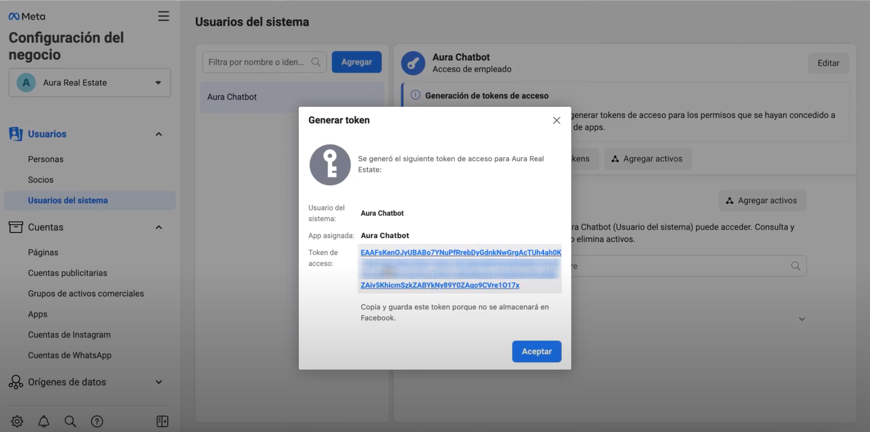The height and width of the screenshot is (432, 870).
Task: Click the filter search magnifier icon
Action: 316,62
